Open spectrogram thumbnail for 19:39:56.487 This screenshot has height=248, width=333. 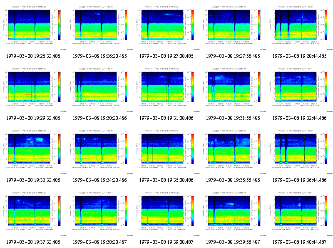coord(233,213)
